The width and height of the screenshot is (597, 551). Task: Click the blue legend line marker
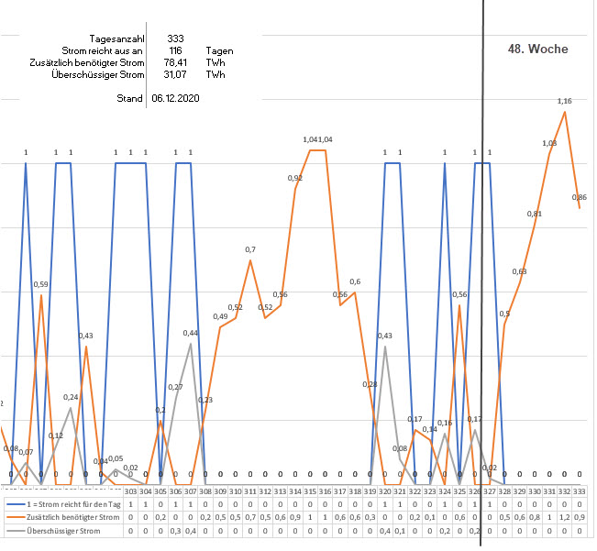coord(13,505)
